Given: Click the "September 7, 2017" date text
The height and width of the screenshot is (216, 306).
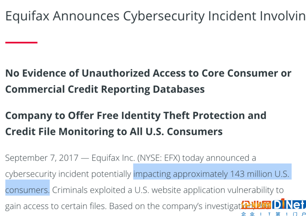Looking at the screenshot, I should click(42, 158).
